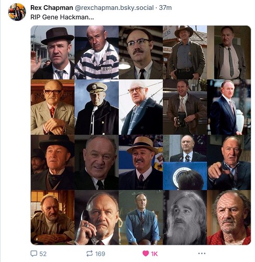
Task: Click the repost arrows icon
Action: pyautogui.click(x=89, y=254)
